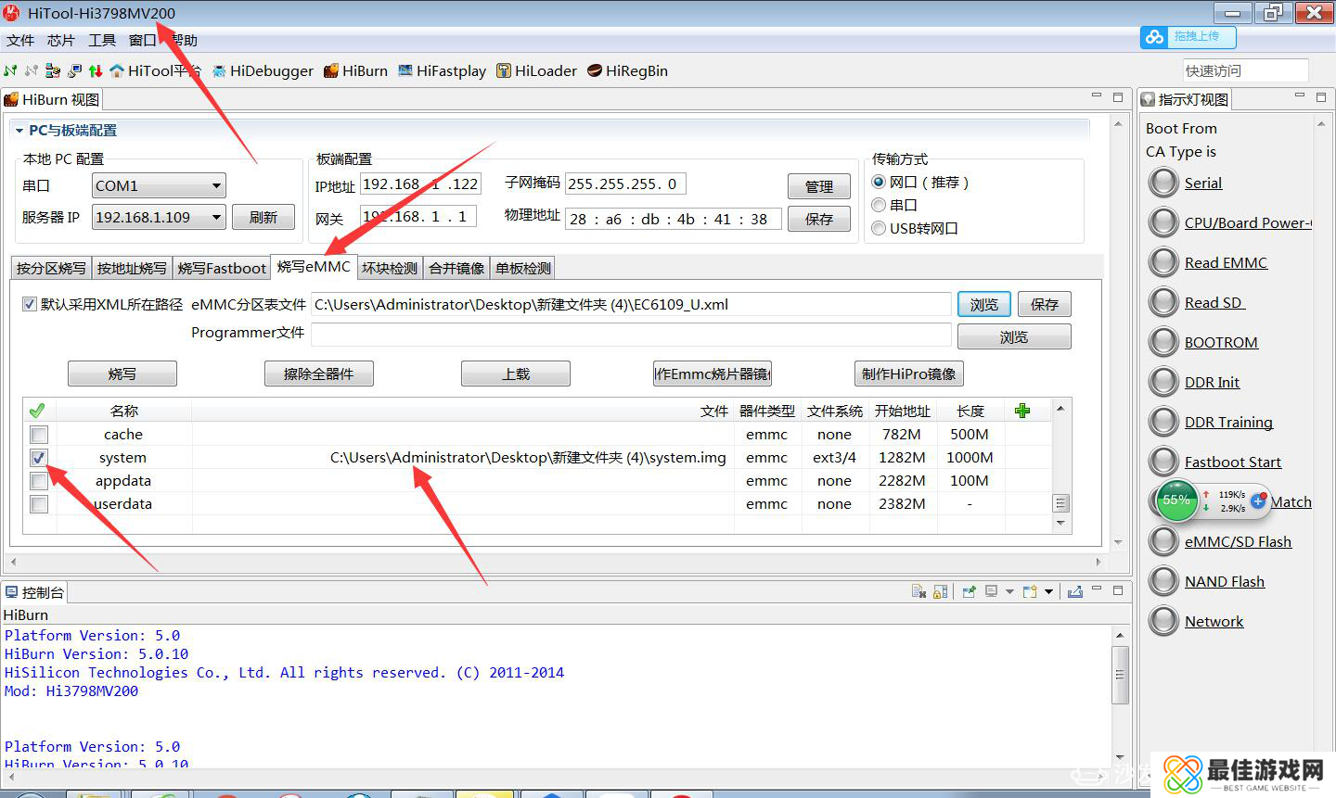Open the HiRegBin tool
Screen dimensions: 1336x798
(x=627, y=71)
